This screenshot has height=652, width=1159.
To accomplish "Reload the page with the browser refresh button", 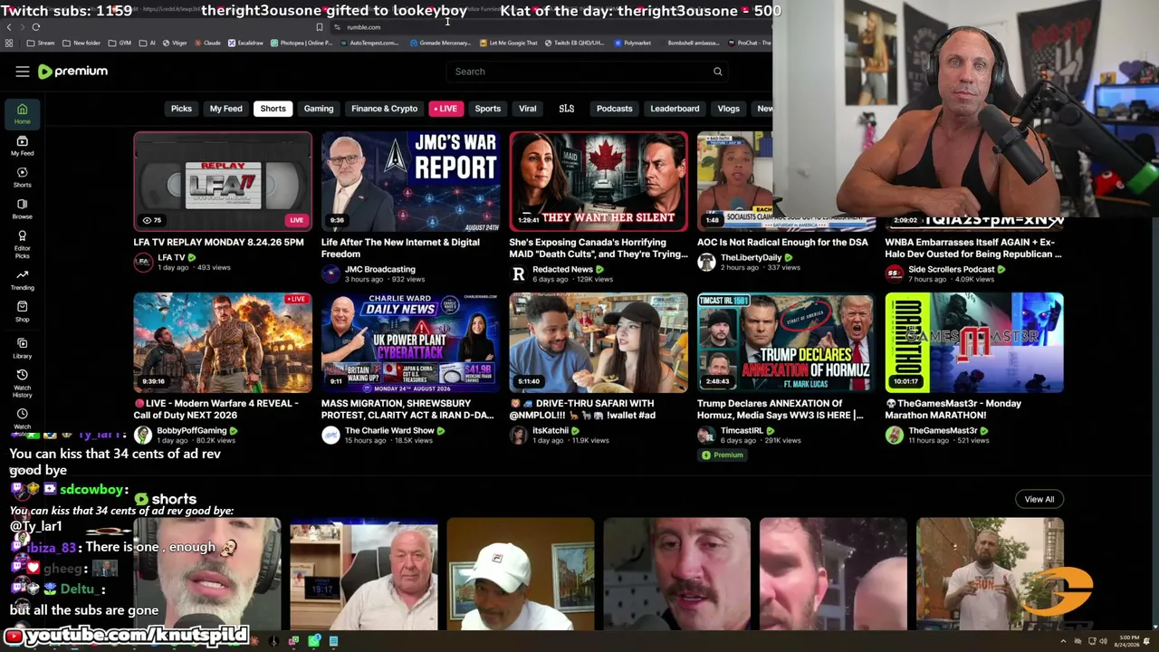I will click(35, 27).
